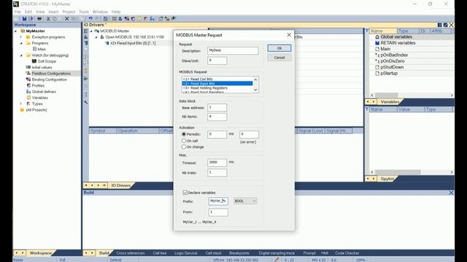
Task: Click the insert master port icon in IO Drivers sidebar
Action: point(86,37)
